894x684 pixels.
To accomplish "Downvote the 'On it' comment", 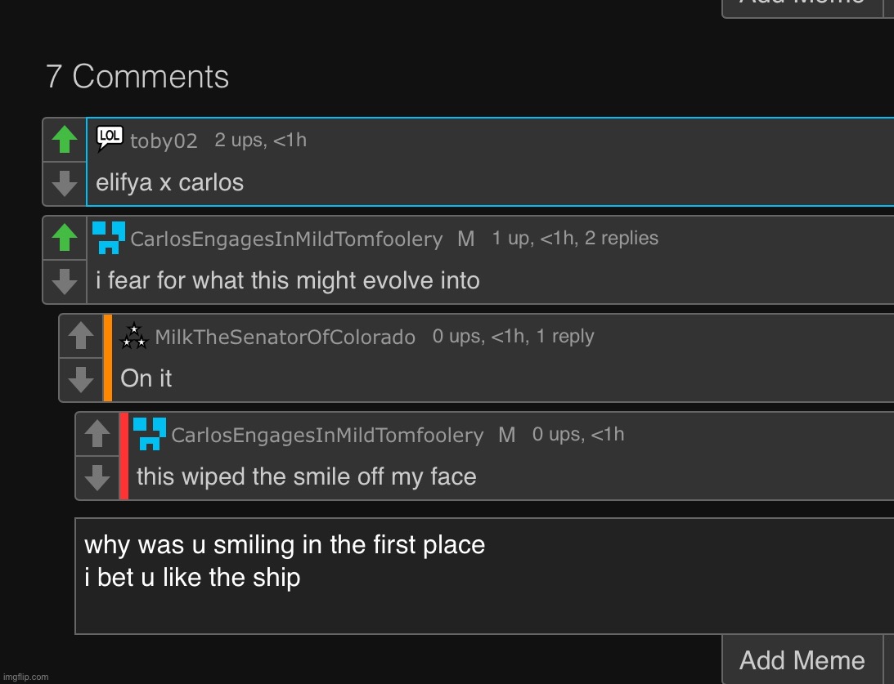I will 81,379.
